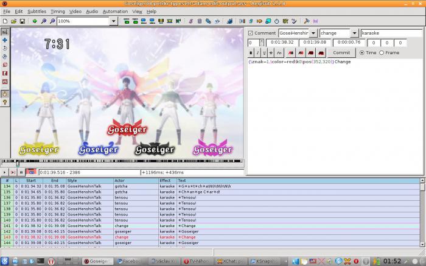426x266 pixels.
Task: Open the Shift Times clock icon
Action: (x=276, y=21)
